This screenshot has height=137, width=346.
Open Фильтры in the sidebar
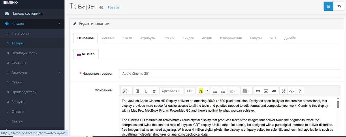point(32,63)
